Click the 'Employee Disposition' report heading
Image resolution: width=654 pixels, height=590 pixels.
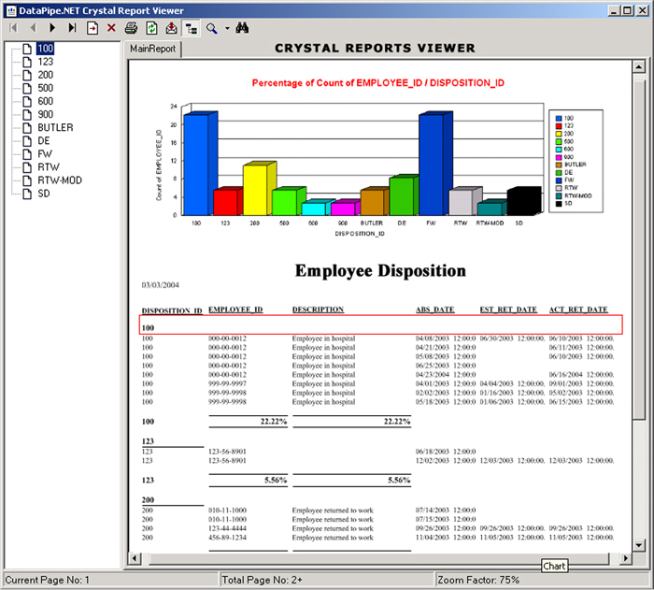[x=380, y=270]
